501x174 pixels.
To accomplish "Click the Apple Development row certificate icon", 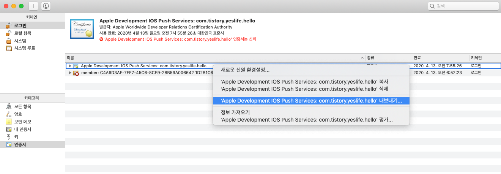I will tap(76, 66).
